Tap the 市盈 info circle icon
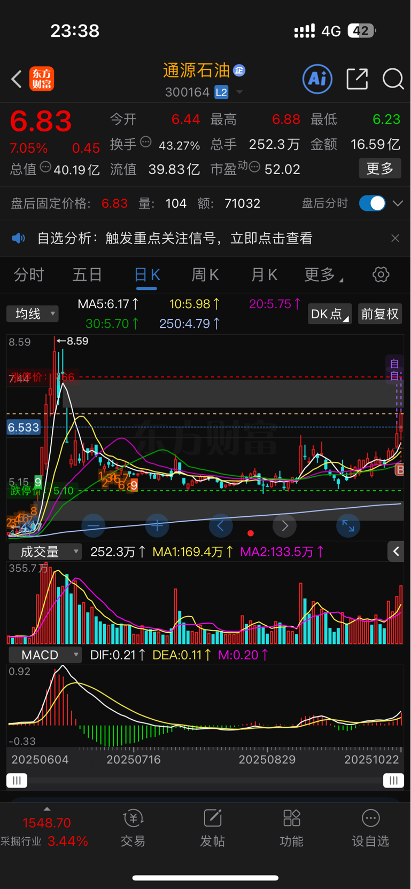The image size is (411, 889). click(255, 167)
